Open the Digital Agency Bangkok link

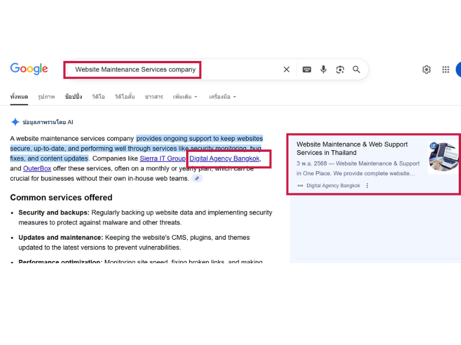click(x=225, y=158)
